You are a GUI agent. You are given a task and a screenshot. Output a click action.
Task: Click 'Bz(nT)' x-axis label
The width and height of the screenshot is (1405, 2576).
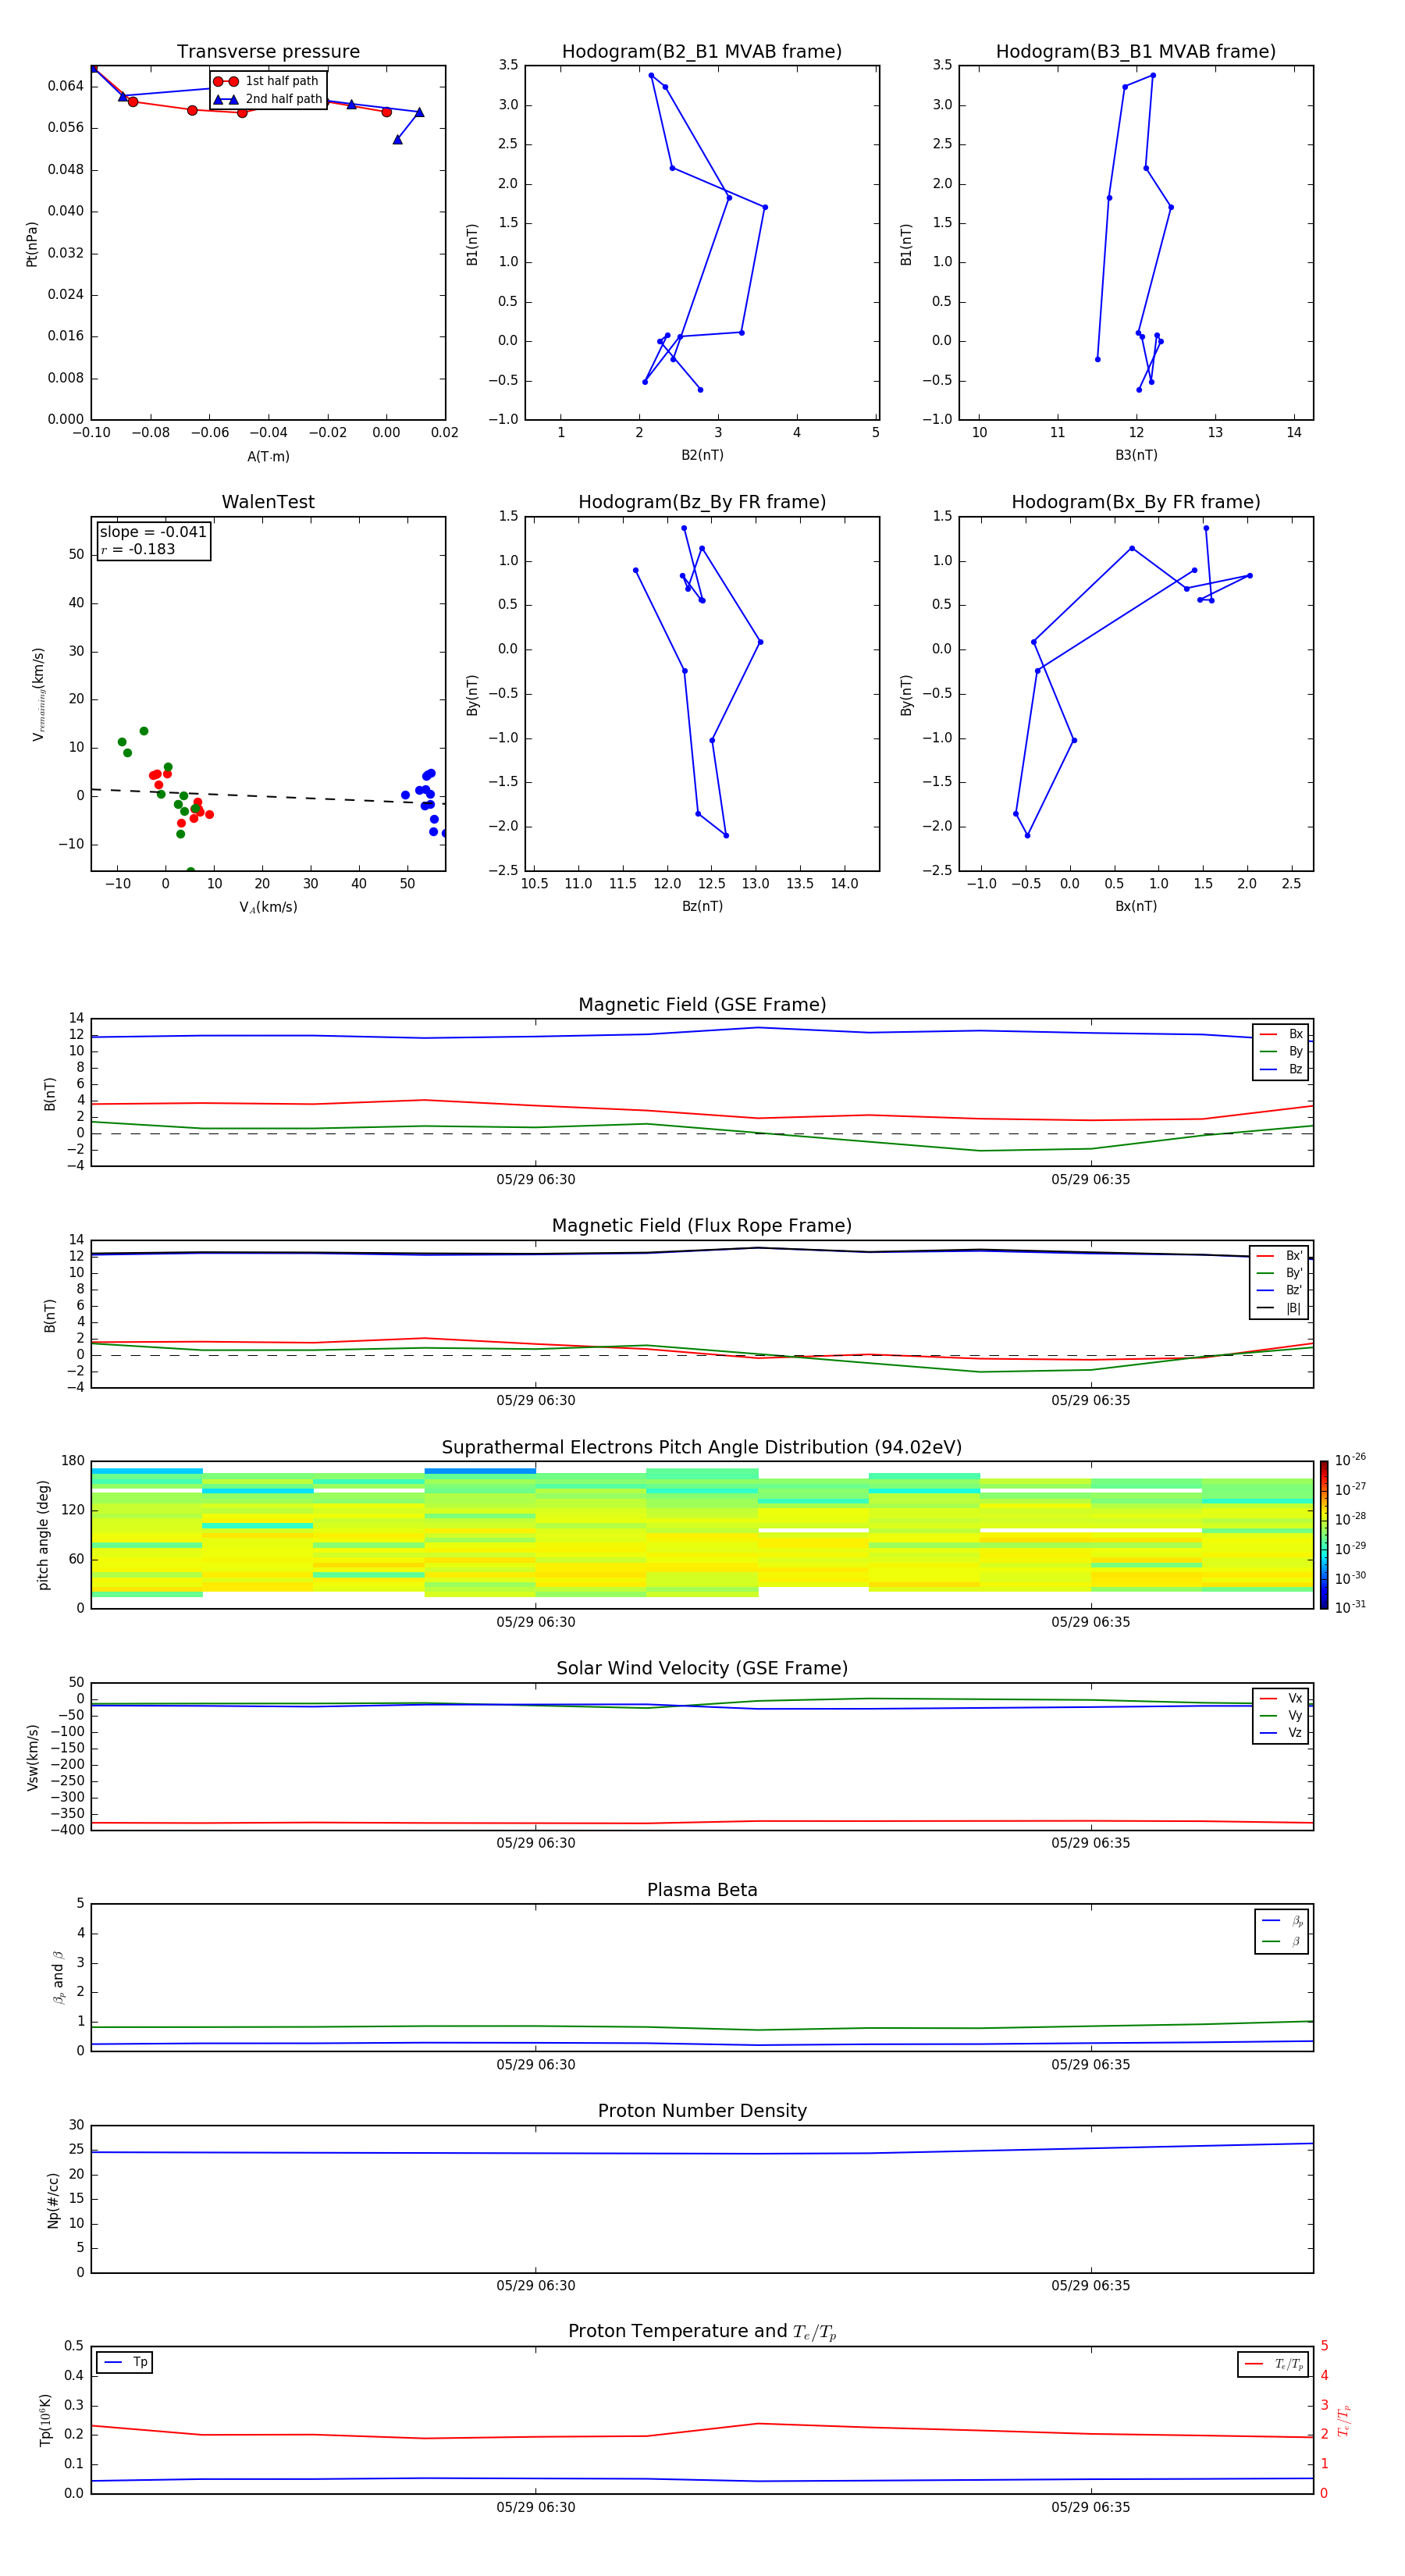click(x=702, y=906)
